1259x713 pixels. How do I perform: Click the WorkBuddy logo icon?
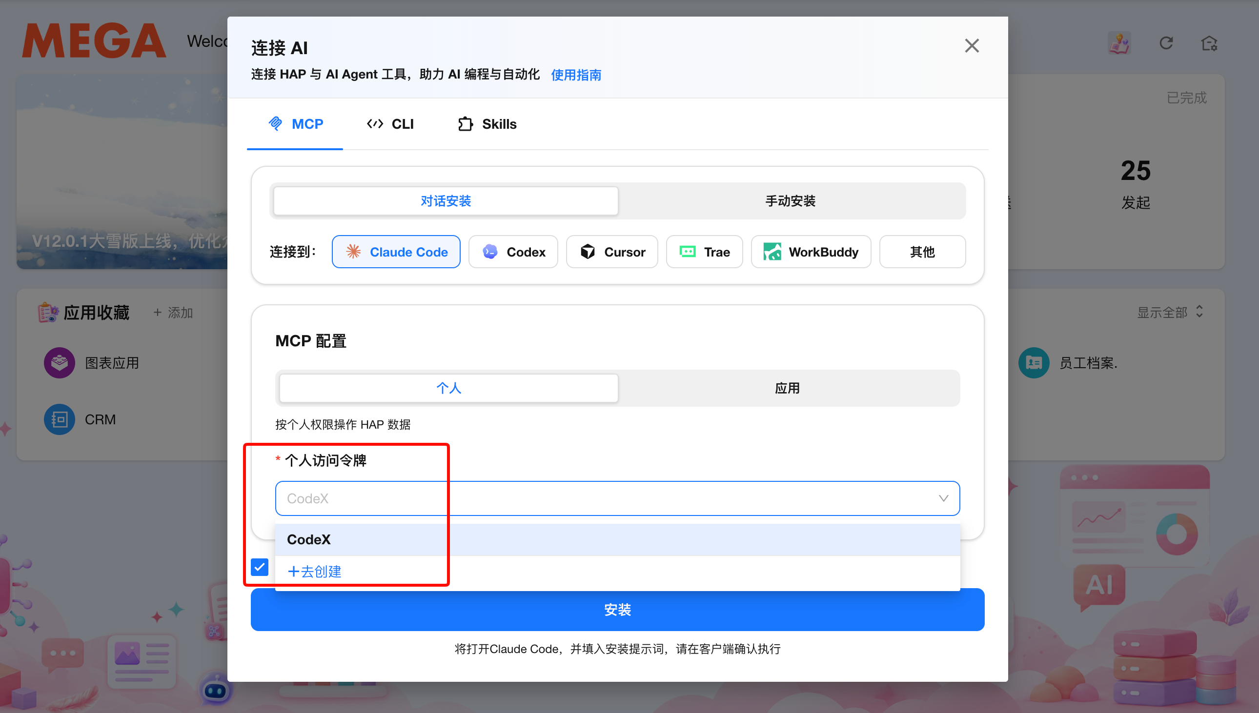tap(772, 252)
